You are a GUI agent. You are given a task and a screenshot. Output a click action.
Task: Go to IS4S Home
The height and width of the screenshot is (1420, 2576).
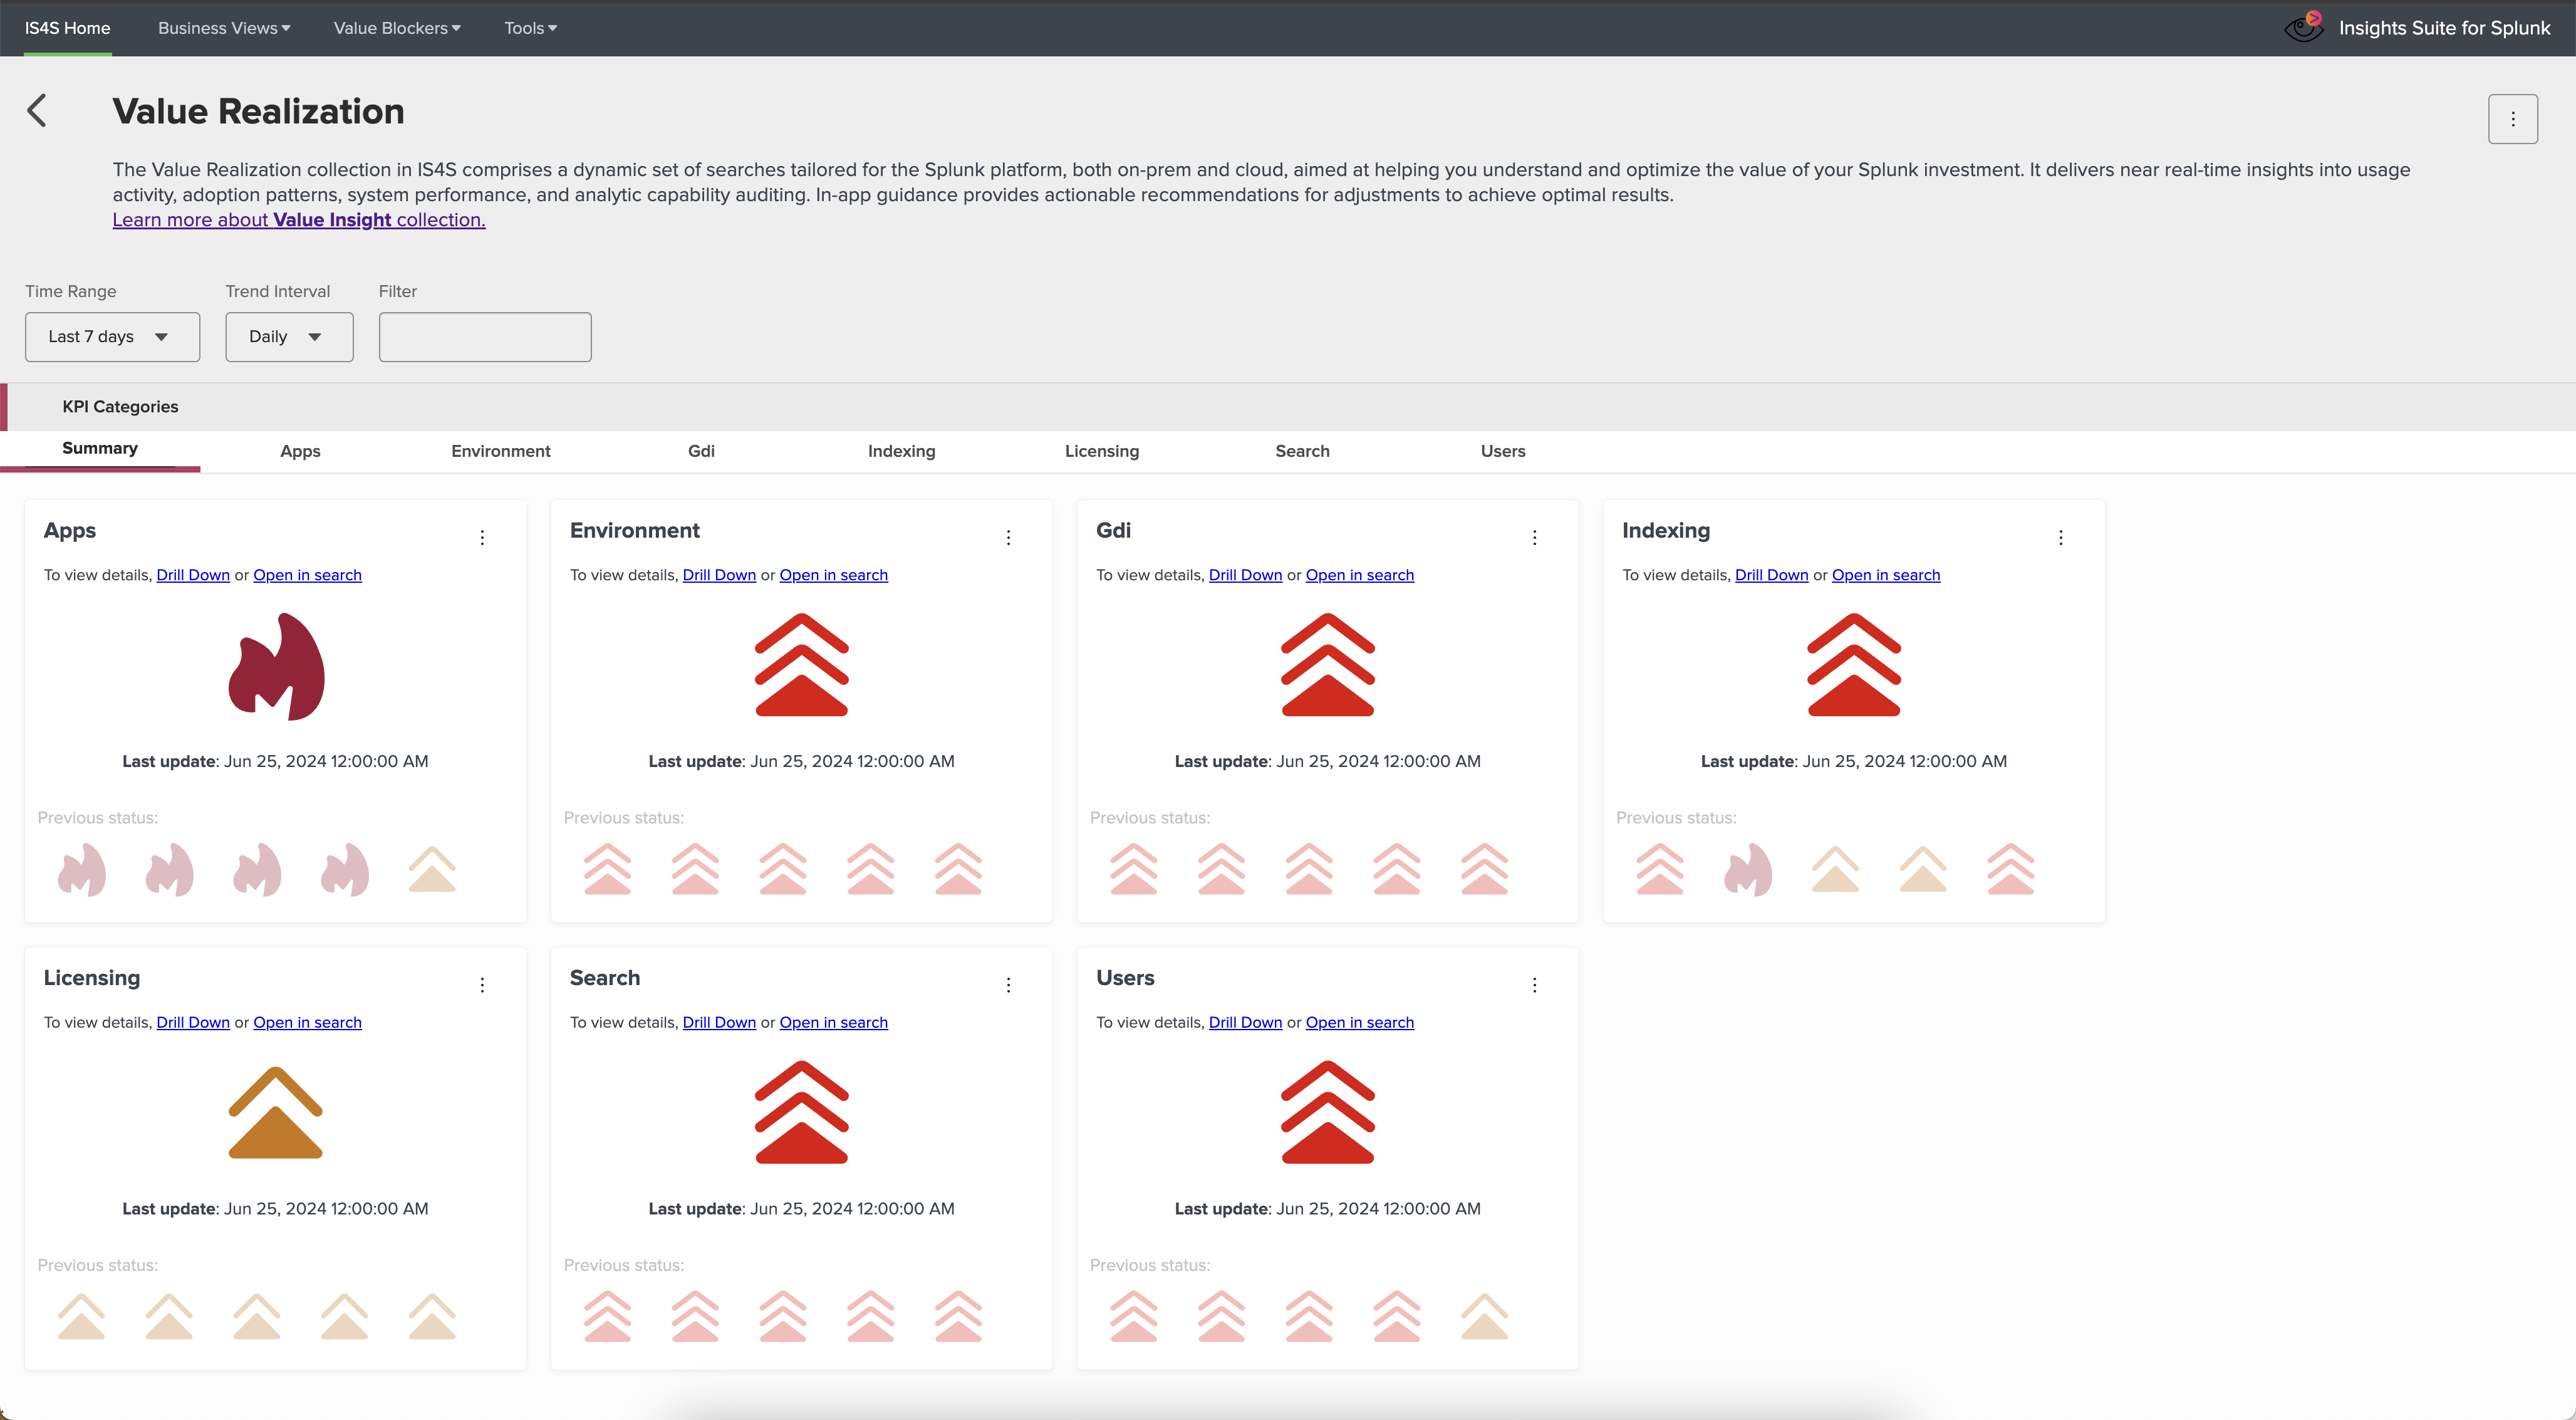tap(67, 28)
